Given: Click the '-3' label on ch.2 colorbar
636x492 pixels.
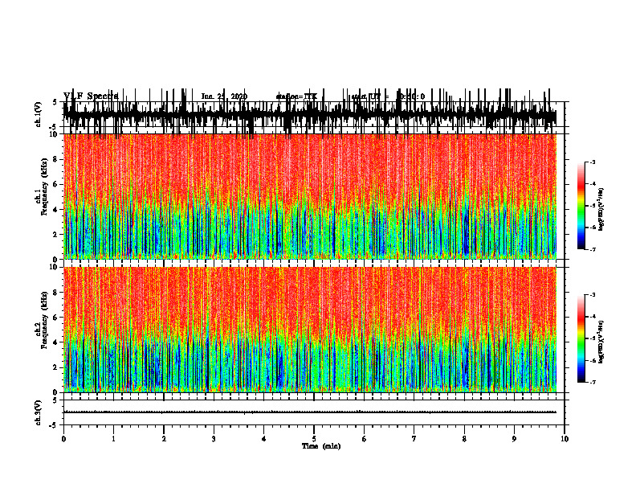Looking at the screenshot, I should click(592, 295).
